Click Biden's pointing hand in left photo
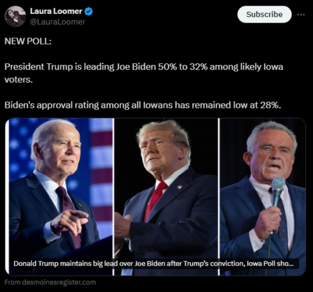313x292 pixels. point(70,222)
